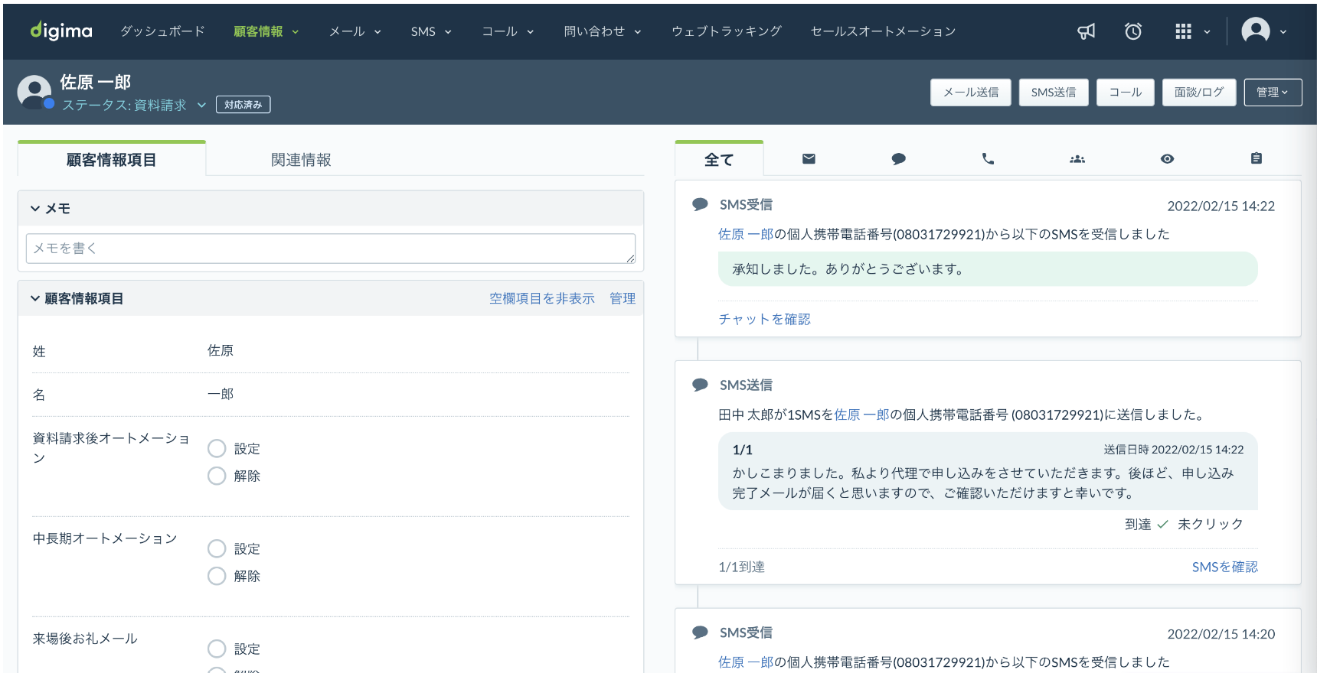Filter timeline by the clipboard log icon
Image resolution: width=1317 pixels, height=673 pixels.
point(1256,159)
